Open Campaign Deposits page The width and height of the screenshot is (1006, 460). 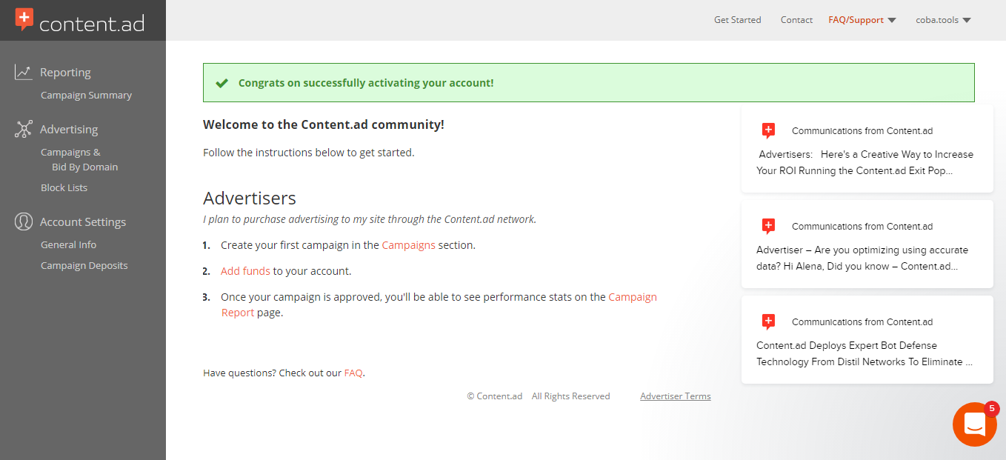pyautogui.click(x=84, y=266)
